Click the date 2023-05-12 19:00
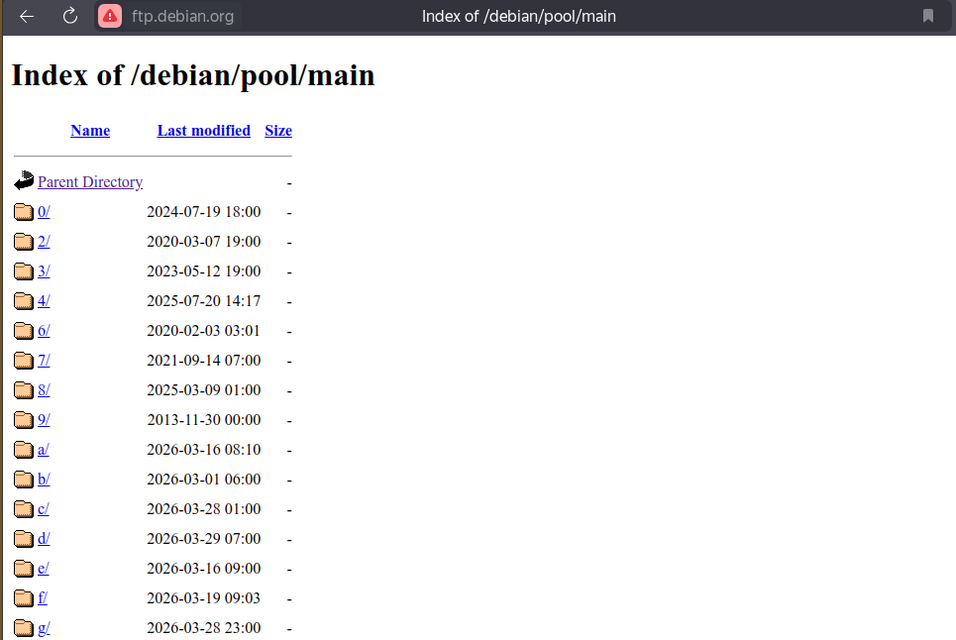This screenshot has height=640, width=956. tap(204, 271)
